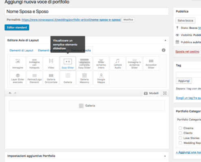The height and width of the screenshot is (162, 201).
Task: Collapse the Editore Avia di Layout panel
Action: point(165,40)
